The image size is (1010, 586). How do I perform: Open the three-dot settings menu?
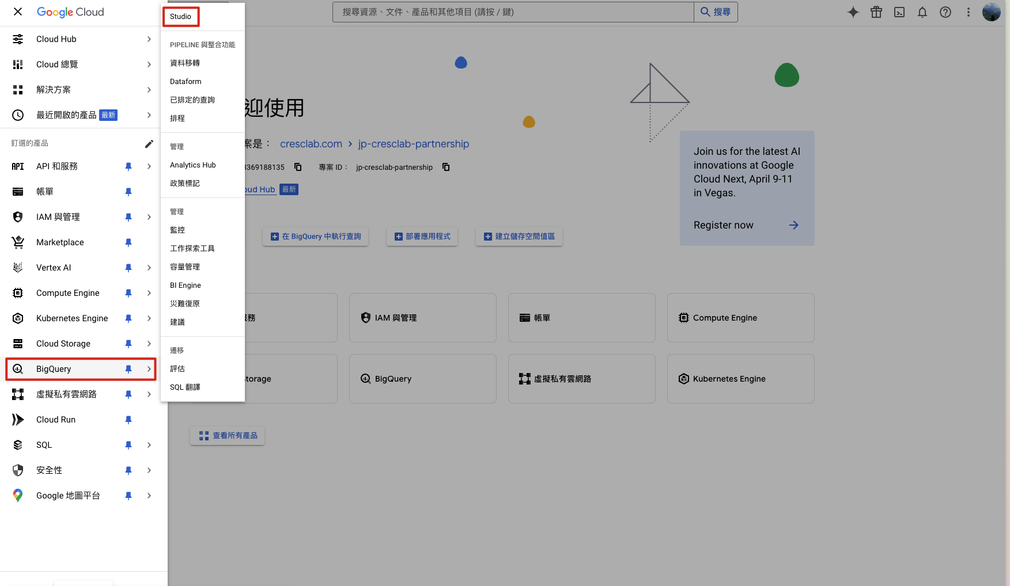(969, 12)
